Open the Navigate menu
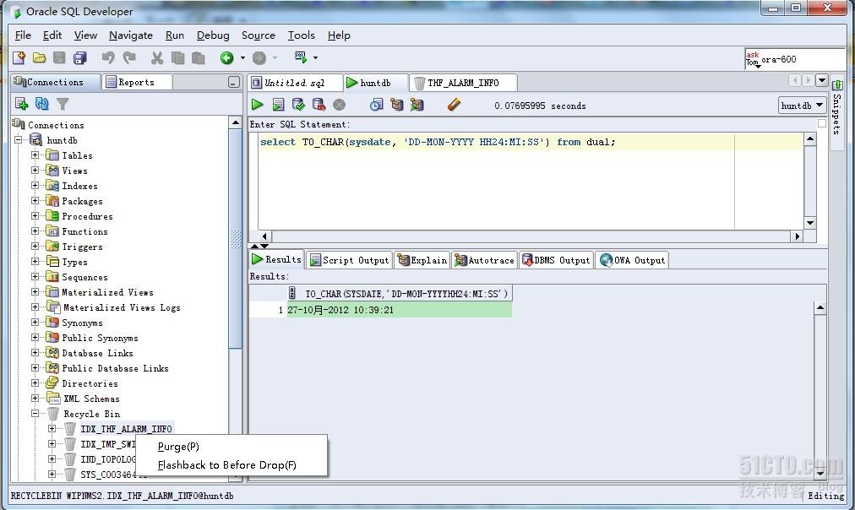 [x=131, y=35]
